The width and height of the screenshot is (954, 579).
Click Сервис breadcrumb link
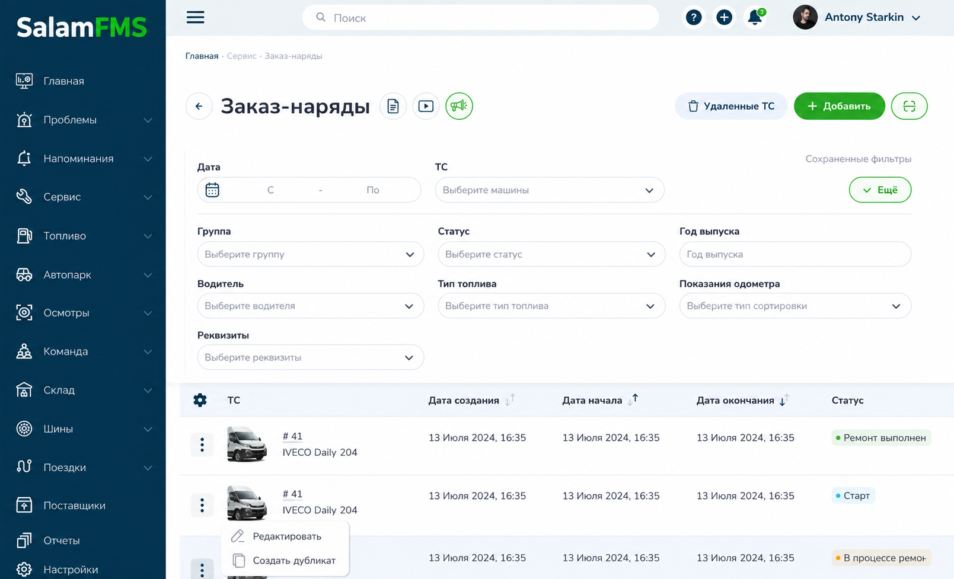coord(241,56)
